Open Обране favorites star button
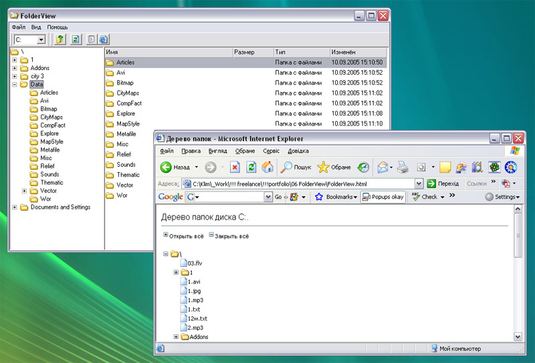The width and height of the screenshot is (535, 363). pos(334,167)
